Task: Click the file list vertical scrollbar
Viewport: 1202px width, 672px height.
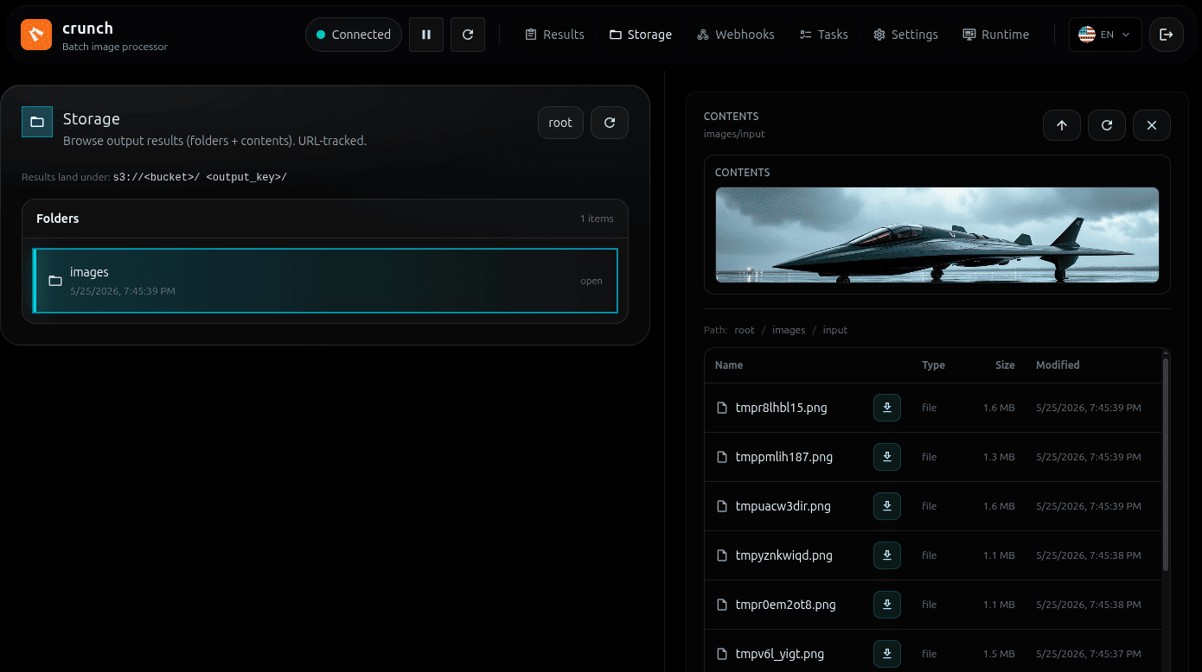Action: point(1166,464)
